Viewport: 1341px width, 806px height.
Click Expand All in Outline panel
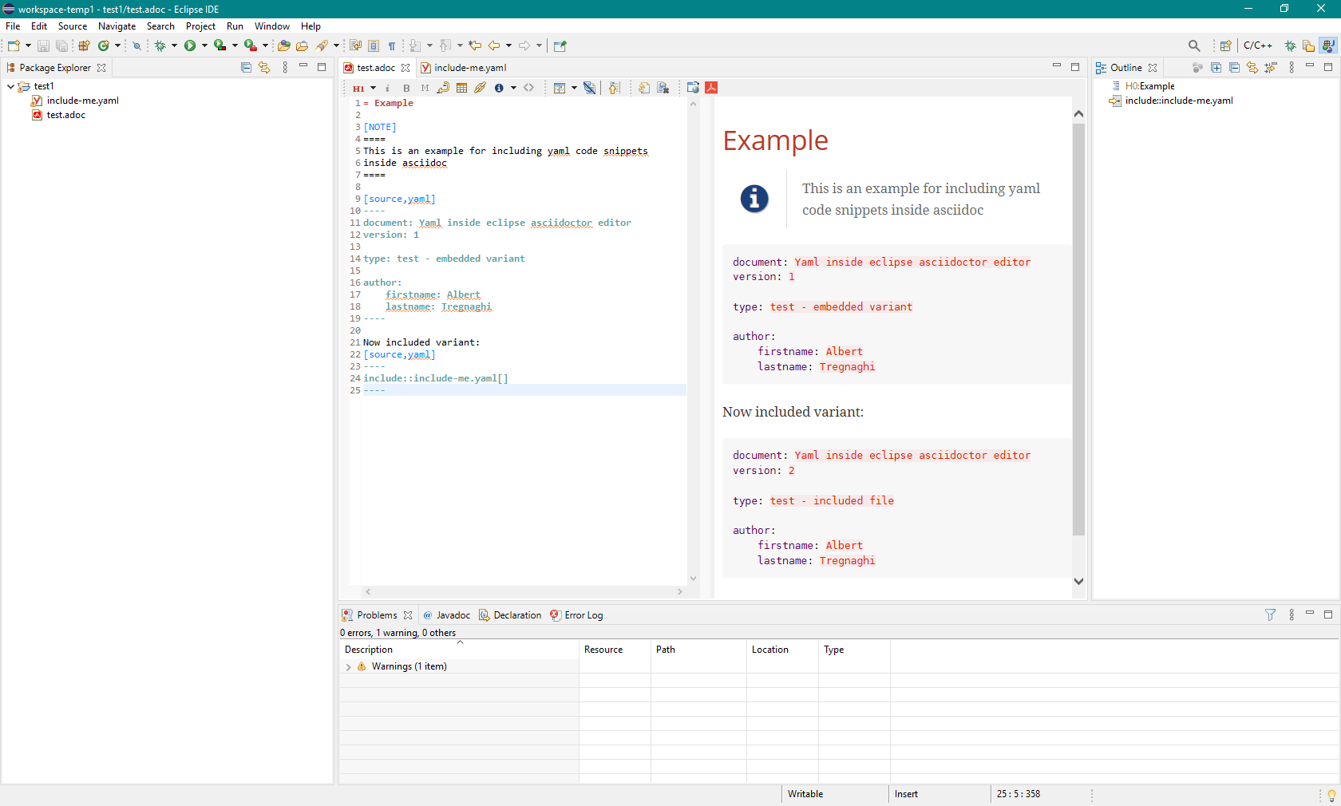click(x=1216, y=68)
